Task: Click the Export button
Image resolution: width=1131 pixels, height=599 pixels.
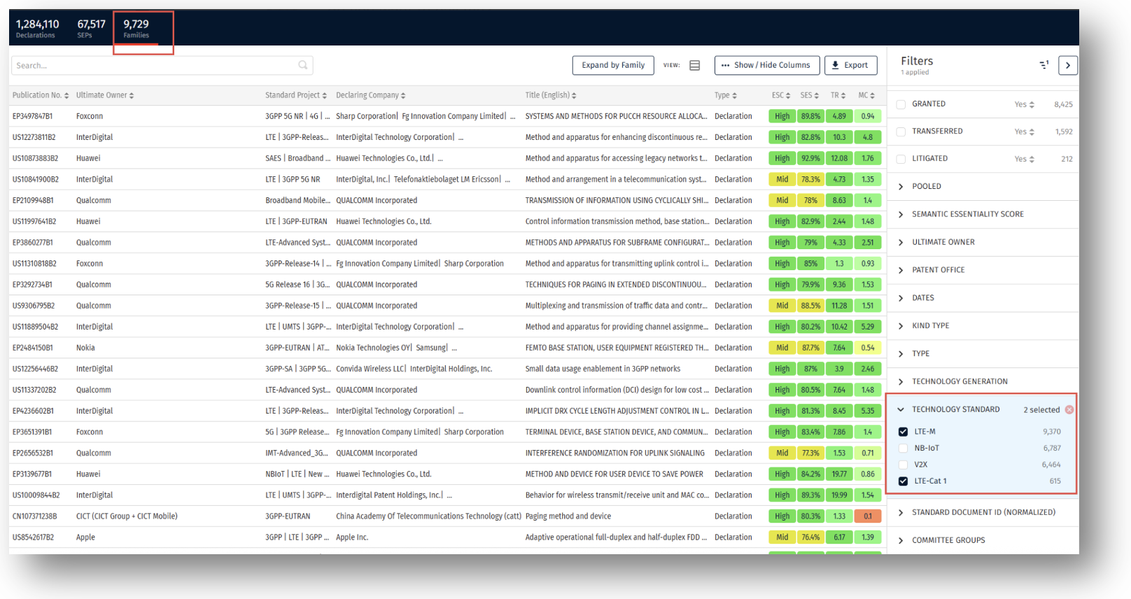Action: click(x=850, y=65)
